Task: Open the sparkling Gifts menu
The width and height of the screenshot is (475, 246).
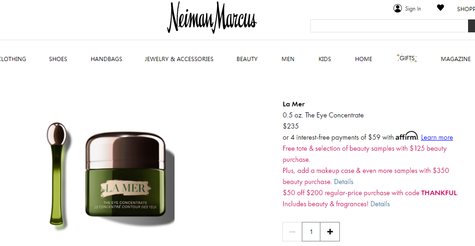Action: 407,58
